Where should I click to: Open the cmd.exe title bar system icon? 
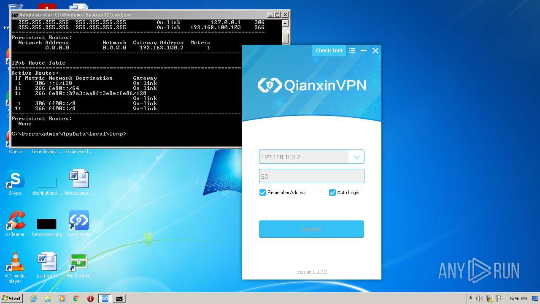pos(15,15)
